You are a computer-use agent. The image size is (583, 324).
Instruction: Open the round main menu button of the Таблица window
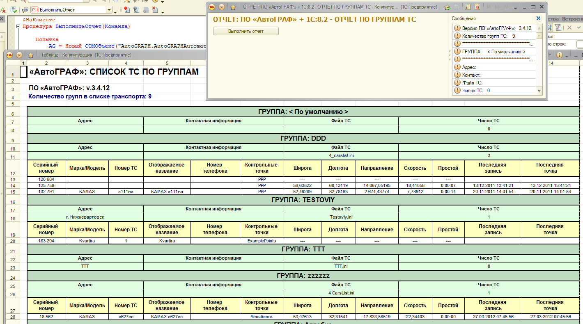coord(19,55)
